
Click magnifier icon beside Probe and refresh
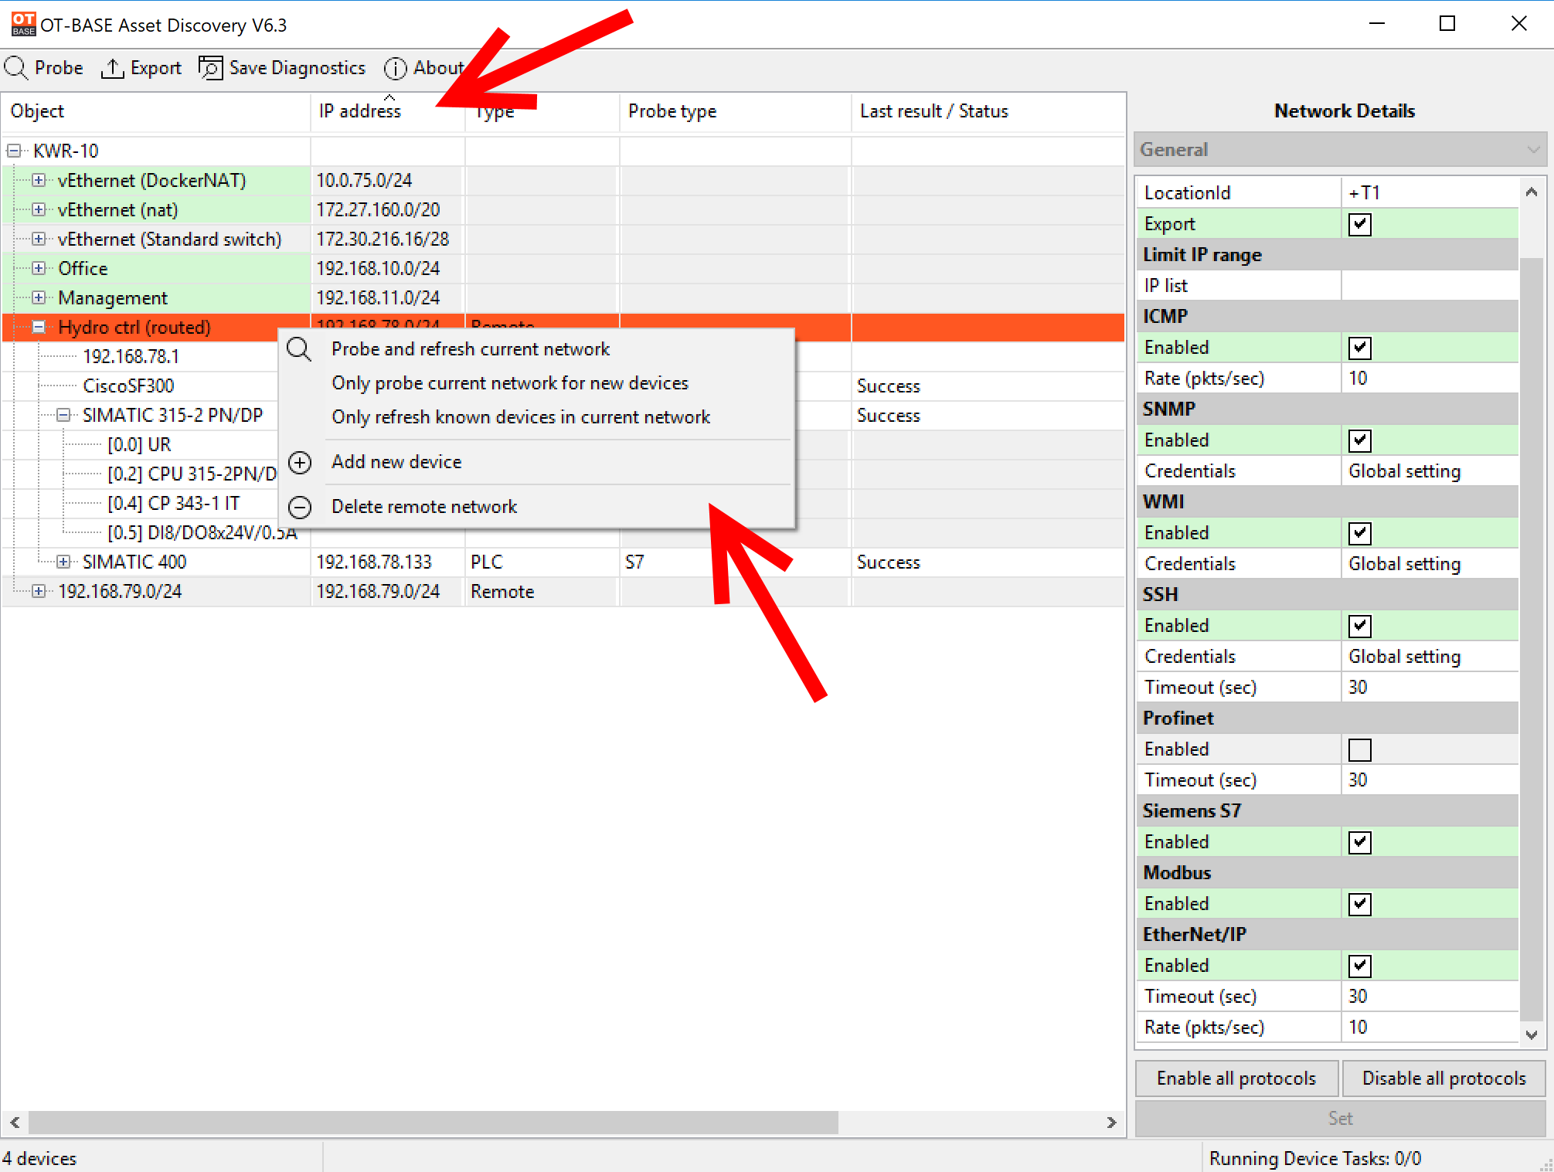point(299,349)
